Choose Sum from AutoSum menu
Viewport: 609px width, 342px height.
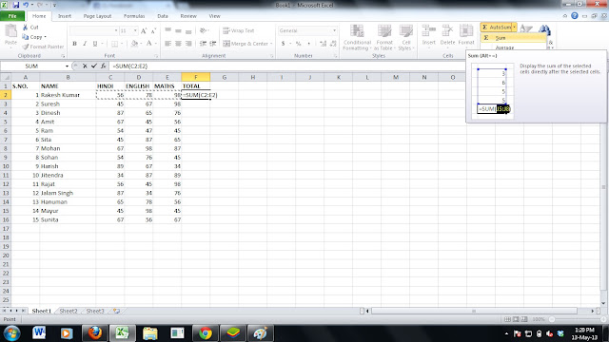(514, 38)
